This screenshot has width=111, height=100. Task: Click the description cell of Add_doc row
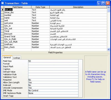pyautogui.click(x=78, y=10)
